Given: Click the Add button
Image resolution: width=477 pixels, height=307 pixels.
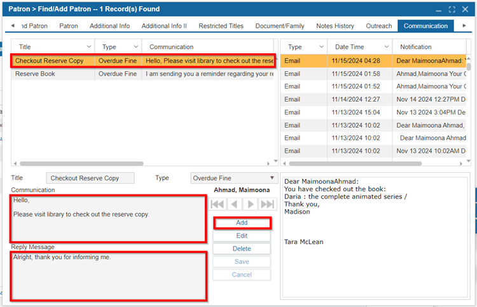Looking at the screenshot, I should (x=242, y=223).
